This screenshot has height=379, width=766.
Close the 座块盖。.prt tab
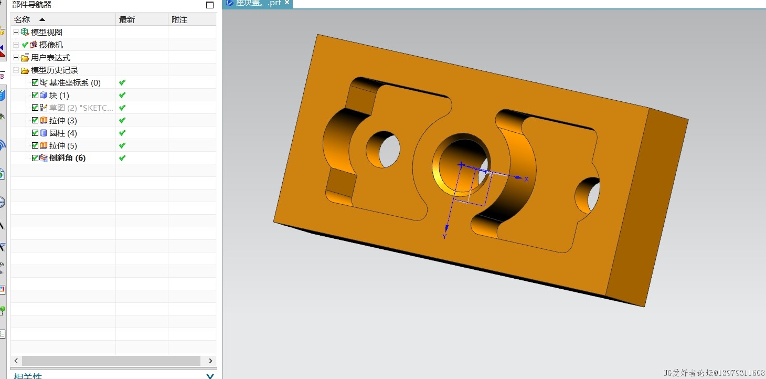[287, 3]
